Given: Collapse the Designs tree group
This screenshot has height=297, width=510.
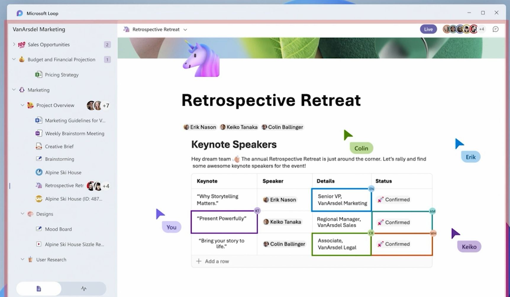Looking at the screenshot, I should [x=22, y=214].
